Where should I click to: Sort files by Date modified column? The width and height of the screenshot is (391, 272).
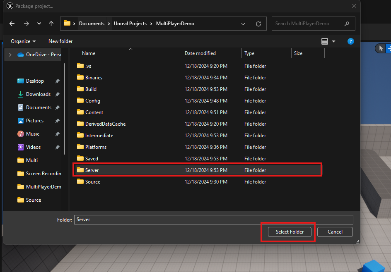point(200,53)
